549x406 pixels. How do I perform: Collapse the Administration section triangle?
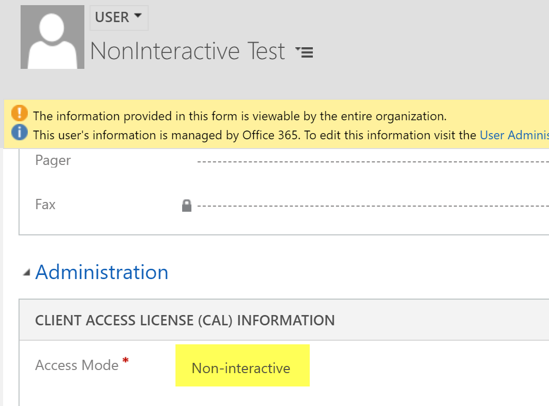[27, 272]
